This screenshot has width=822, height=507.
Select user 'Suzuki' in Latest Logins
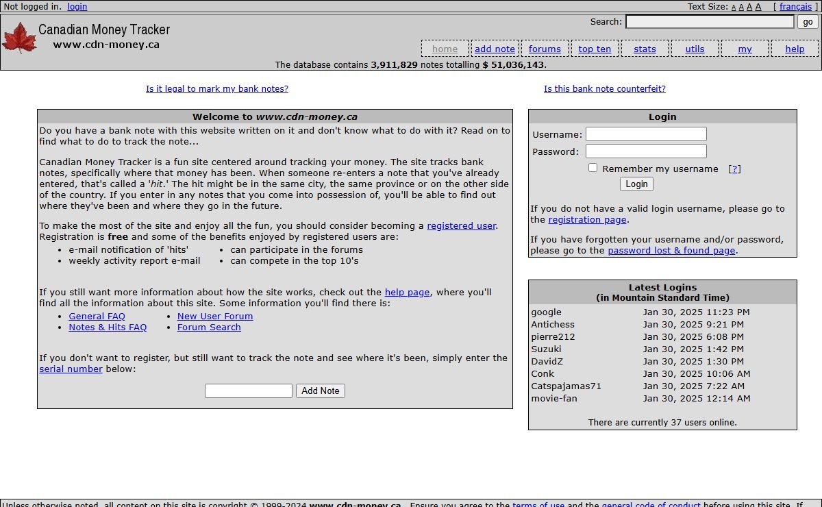(546, 349)
